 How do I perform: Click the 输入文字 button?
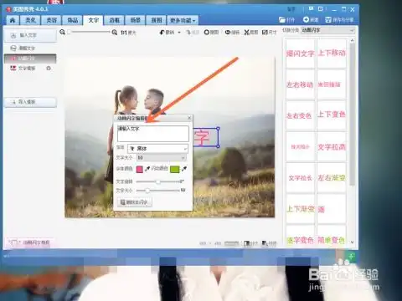30,36
